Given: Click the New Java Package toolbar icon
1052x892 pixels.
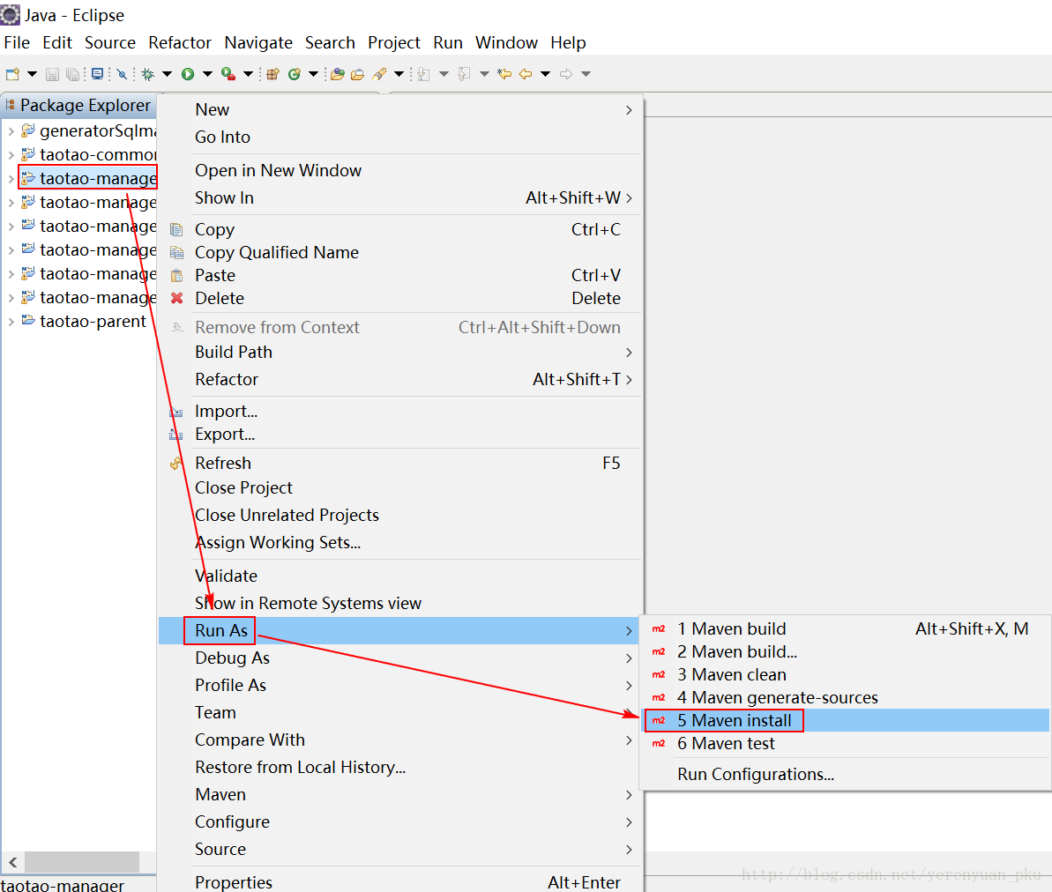Looking at the screenshot, I should 272,74.
